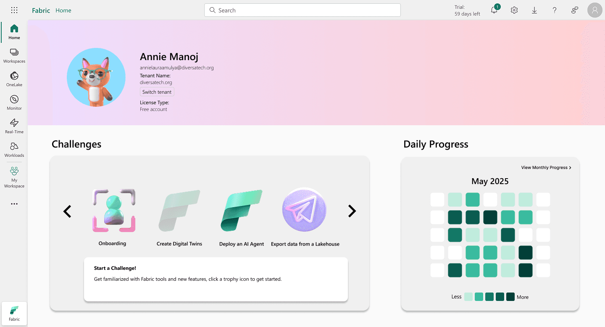605x327 pixels.
Task: Show previous challenges with left arrow
Action: pos(67,211)
